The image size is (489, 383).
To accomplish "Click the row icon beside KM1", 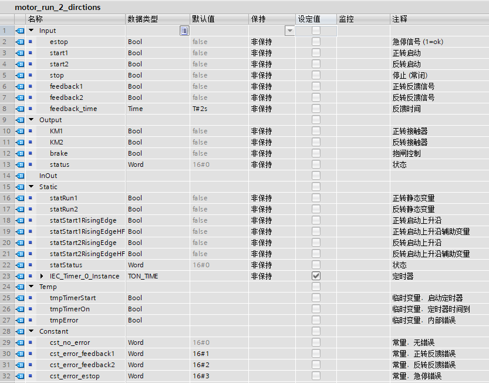I will 20,131.
